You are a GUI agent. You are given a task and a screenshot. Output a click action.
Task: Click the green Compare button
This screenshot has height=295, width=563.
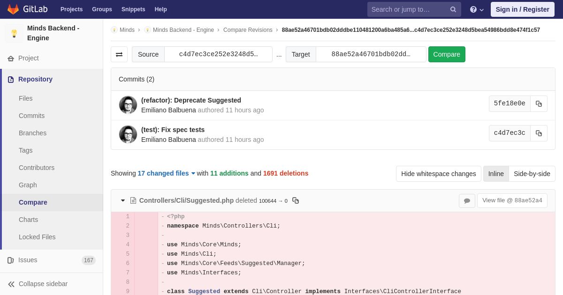[x=447, y=54]
